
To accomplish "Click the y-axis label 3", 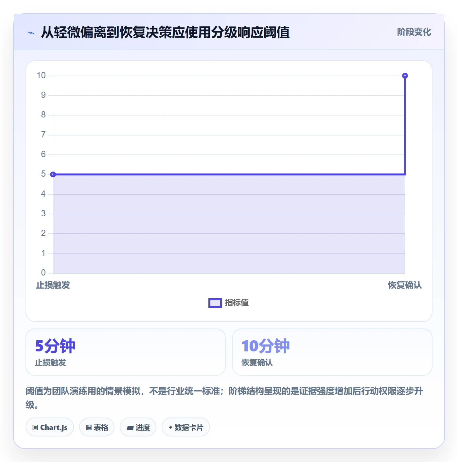I will (x=43, y=214).
